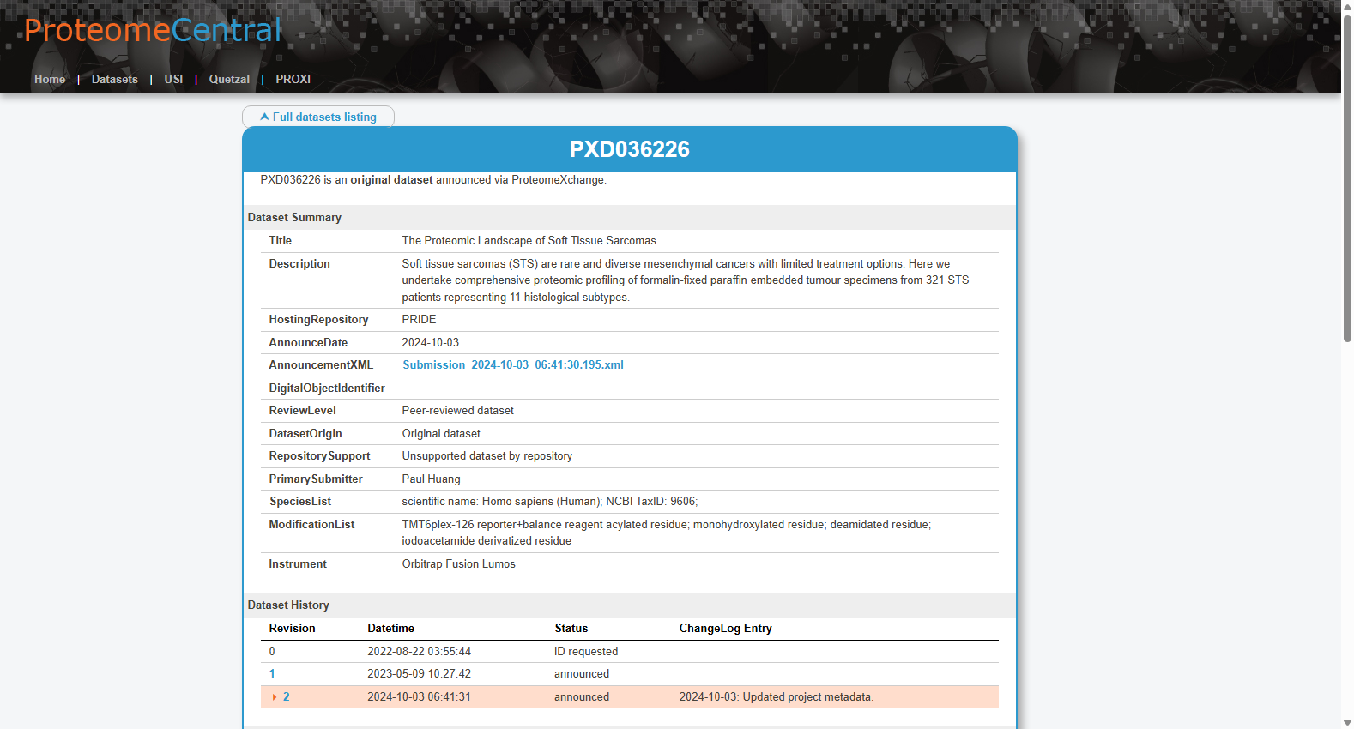
Task: Open the ProteomeCentral logo homepage
Action: pyautogui.click(x=153, y=30)
